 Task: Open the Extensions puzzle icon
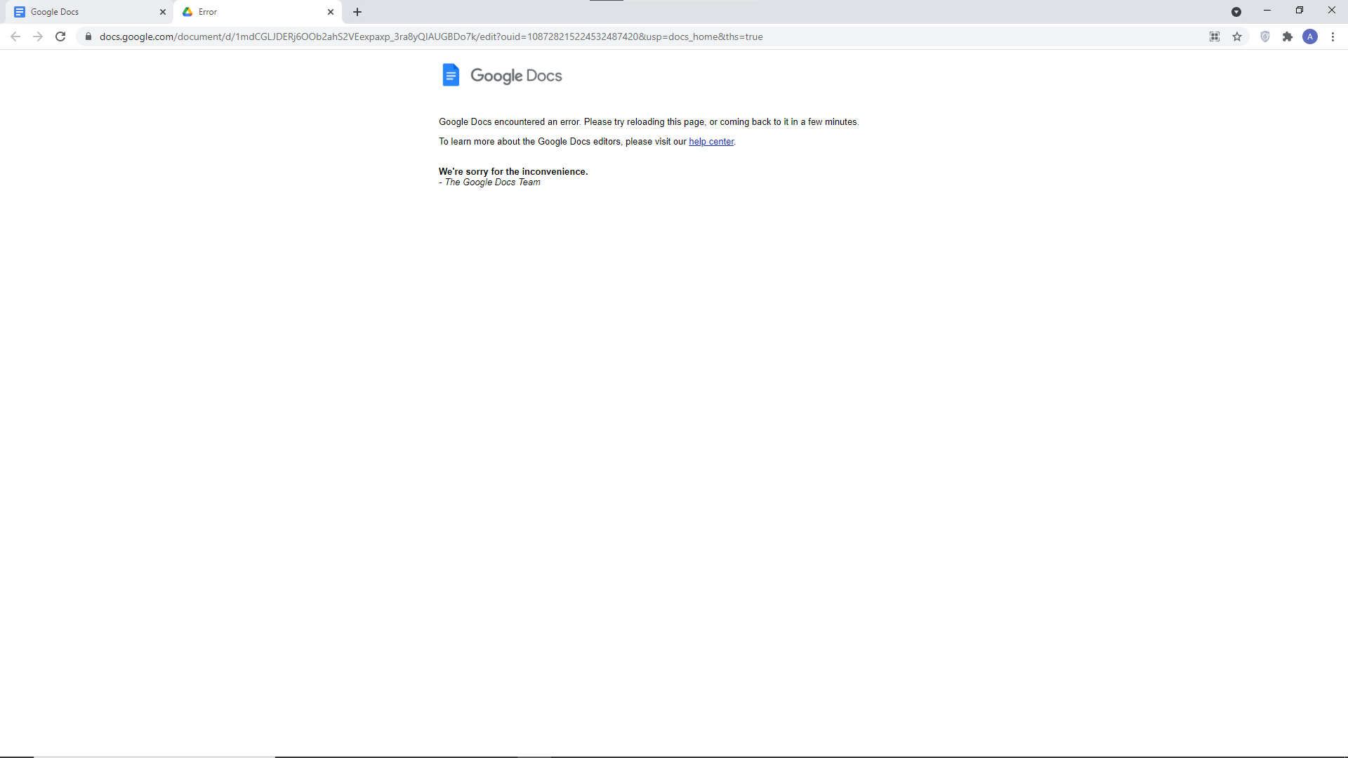point(1288,36)
